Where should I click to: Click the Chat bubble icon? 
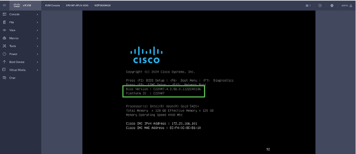tap(4, 78)
